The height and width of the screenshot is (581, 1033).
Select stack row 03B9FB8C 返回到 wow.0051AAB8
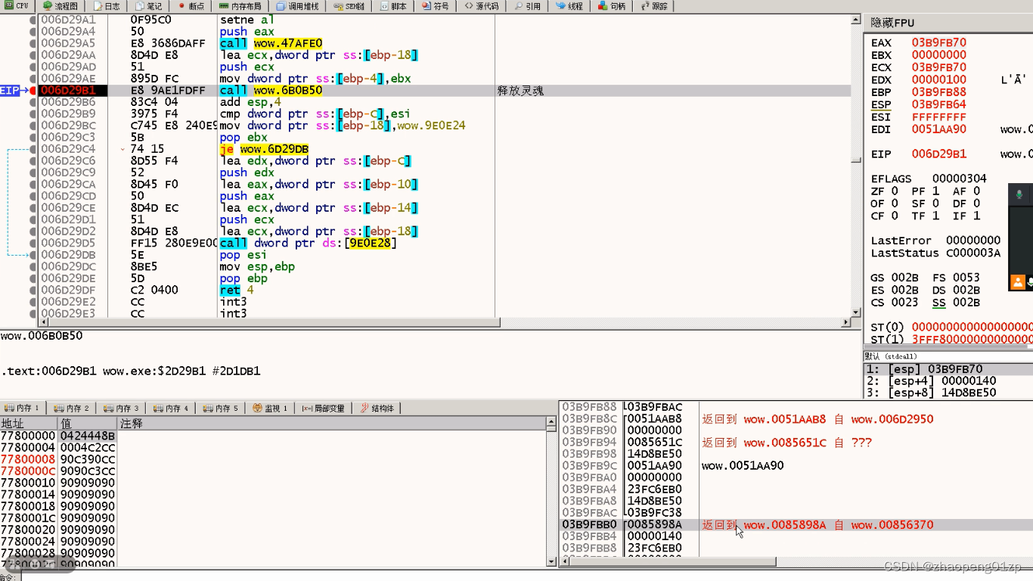(x=796, y=418)
